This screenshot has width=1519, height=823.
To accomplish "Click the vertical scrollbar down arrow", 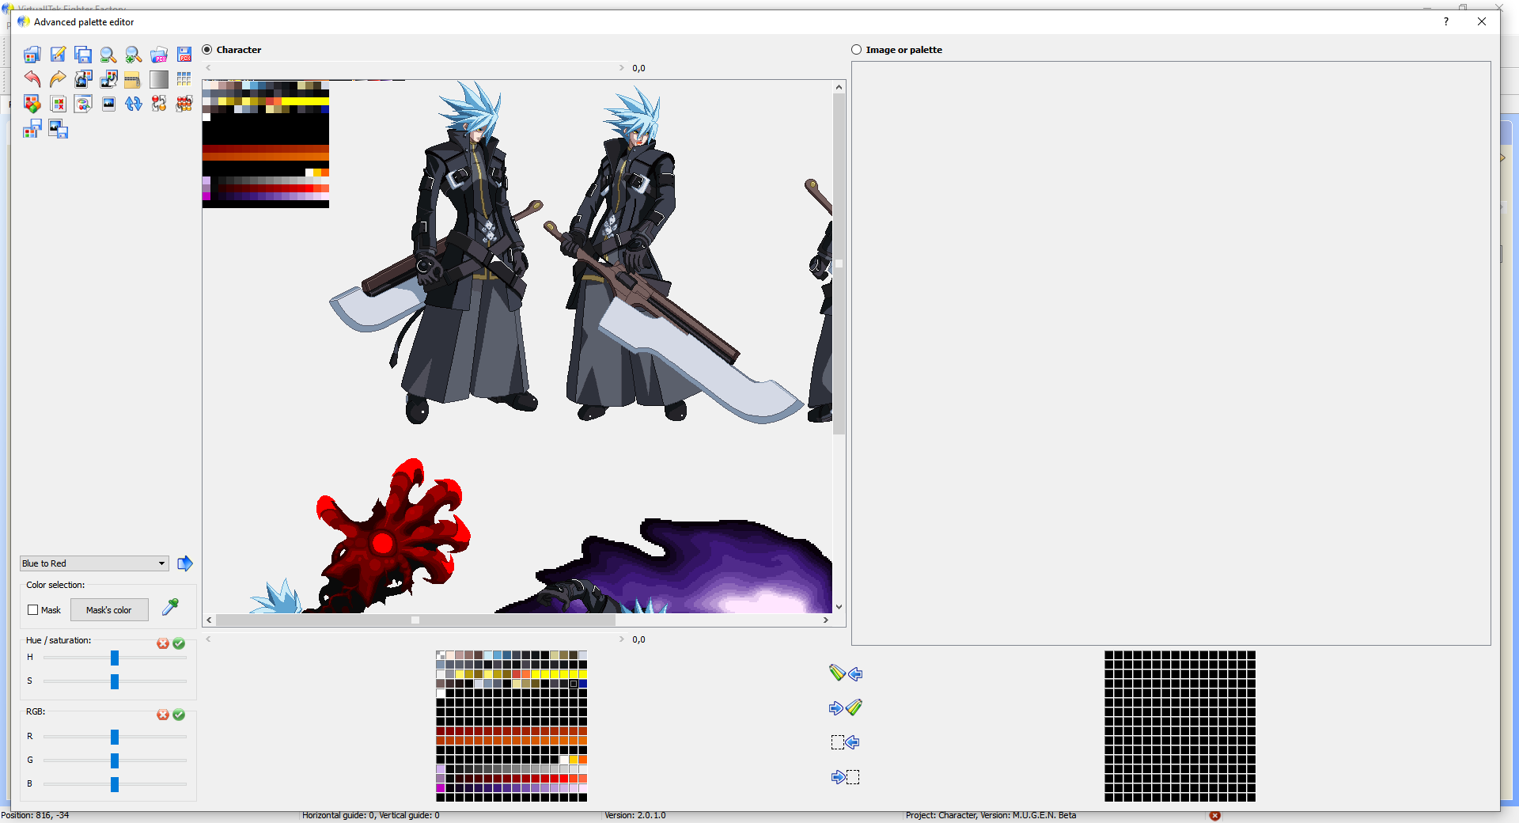I will click(x=839, y=607).
